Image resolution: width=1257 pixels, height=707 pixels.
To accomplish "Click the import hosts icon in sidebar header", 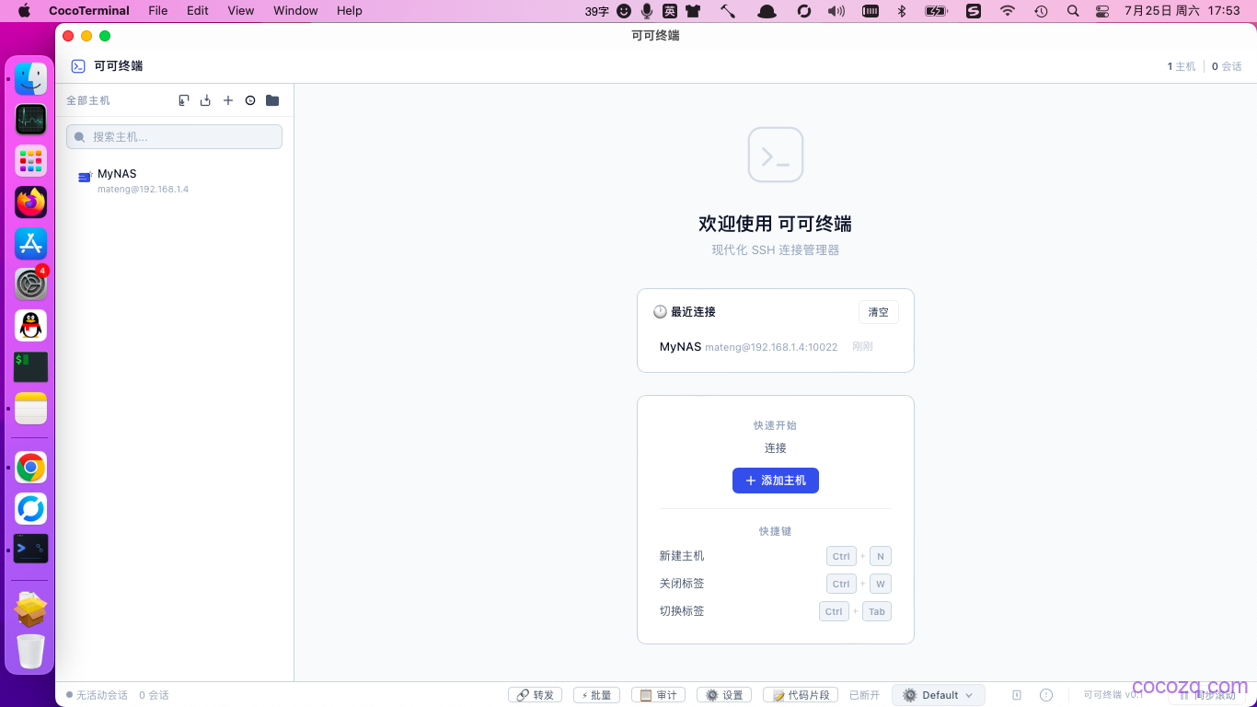I will coord(184,100).
